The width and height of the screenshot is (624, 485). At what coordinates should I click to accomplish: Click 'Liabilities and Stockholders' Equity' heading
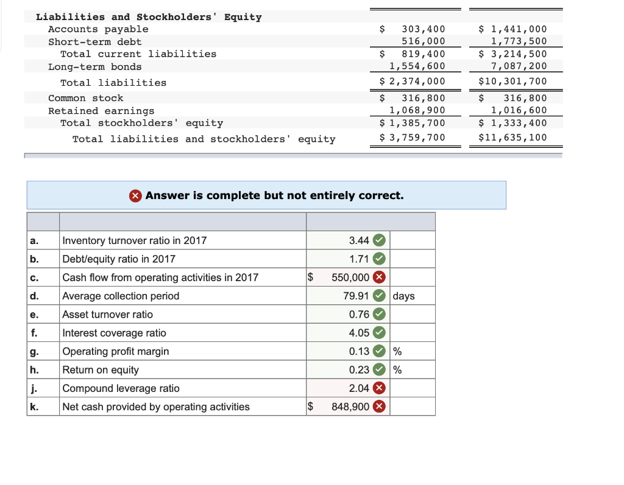(149, 17)
